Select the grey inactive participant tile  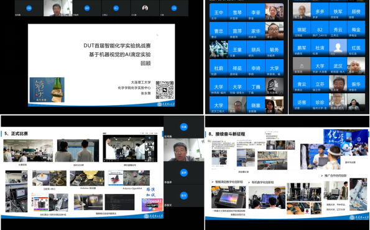(x=302, y=66)
